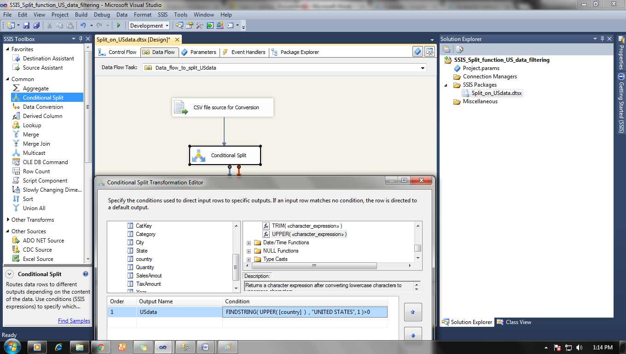Click the Variables icon button above canvas
Viewport: 626px width, 354px height.
pyautogui.click(x=429, y=51)
